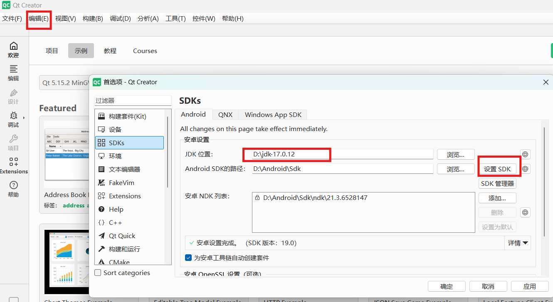
Task: Click 浏览... button for Android SDK的路径
Action: pos(456,169)
